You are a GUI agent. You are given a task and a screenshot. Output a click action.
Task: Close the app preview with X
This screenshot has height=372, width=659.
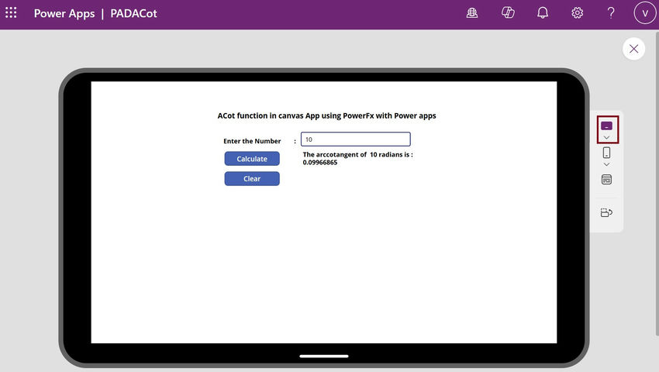click(633, 49)
